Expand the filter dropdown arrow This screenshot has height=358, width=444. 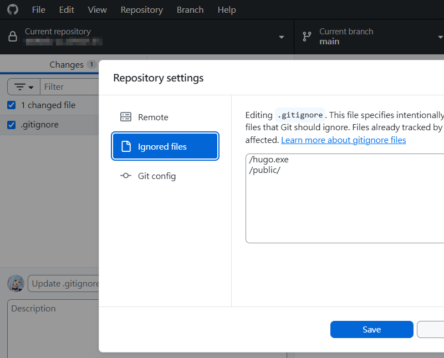click(31, 86)
